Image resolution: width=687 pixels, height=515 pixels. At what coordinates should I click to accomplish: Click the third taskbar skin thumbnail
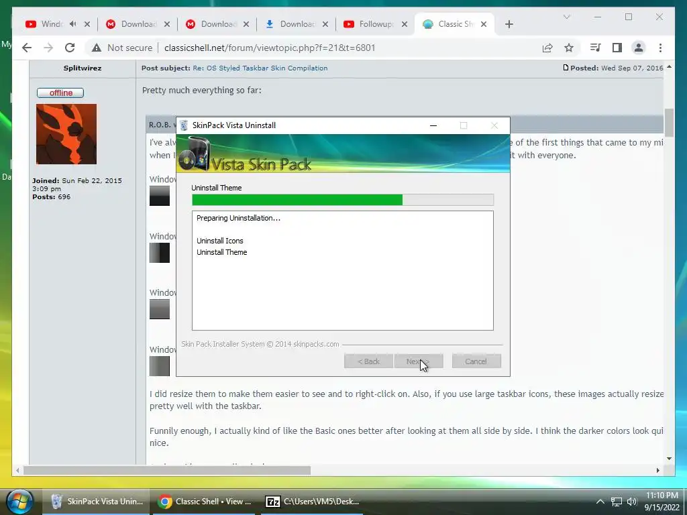click(x=160, y=309)
